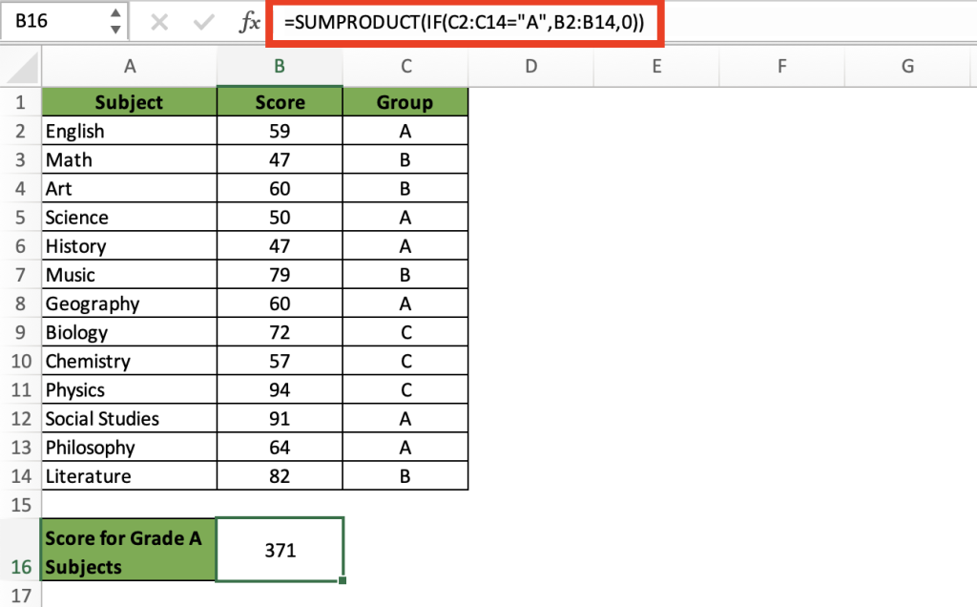Click the up arrow on the Name Box stepper
This screenshot has height=607, width=977.
pos(114,14)
